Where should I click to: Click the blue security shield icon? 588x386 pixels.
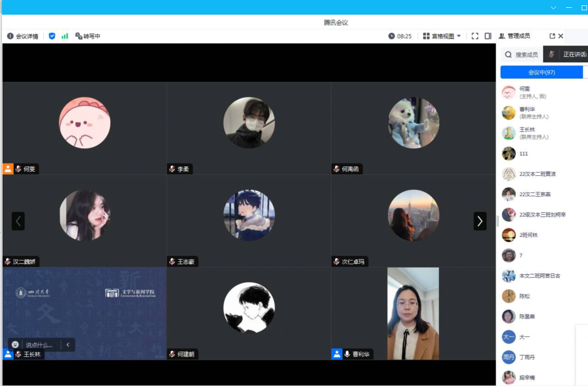(x=52, y=36)
